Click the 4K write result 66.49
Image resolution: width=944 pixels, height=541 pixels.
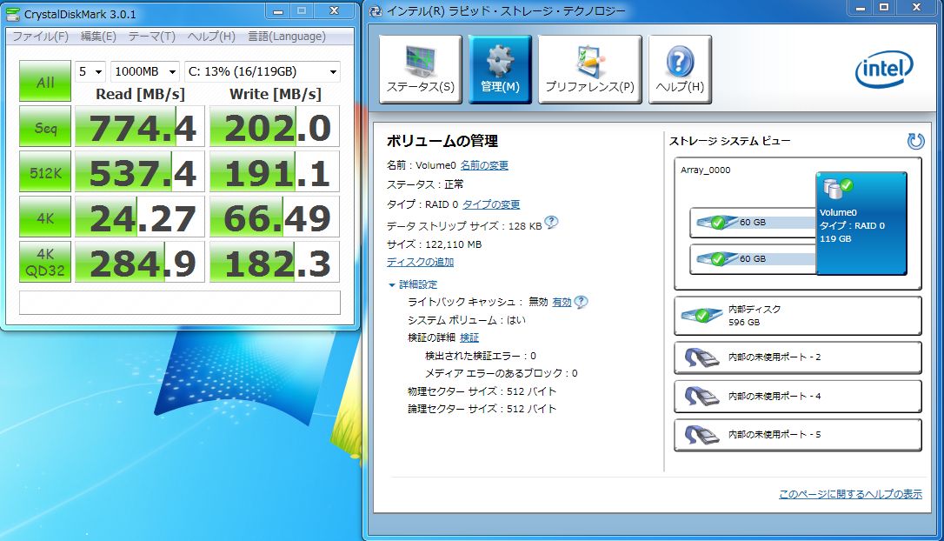275,217
